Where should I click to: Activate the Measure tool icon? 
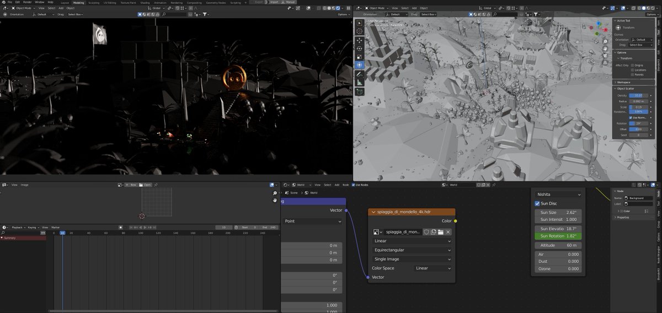(359, 82)
